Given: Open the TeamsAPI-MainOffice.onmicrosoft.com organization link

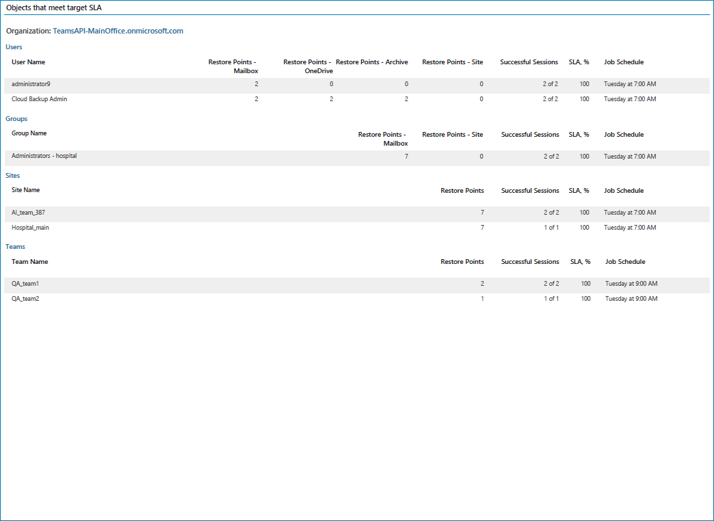Looking at the screenshot, I should pos(118,31).
